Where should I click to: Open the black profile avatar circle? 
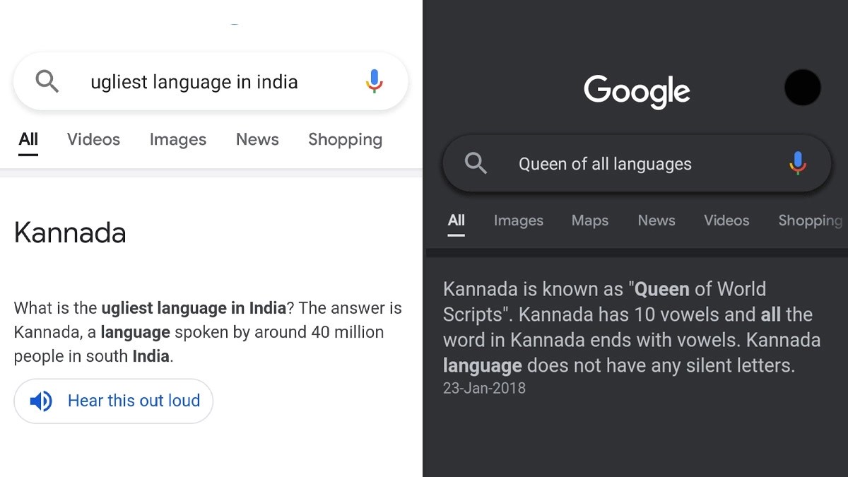tap(802, 88)
